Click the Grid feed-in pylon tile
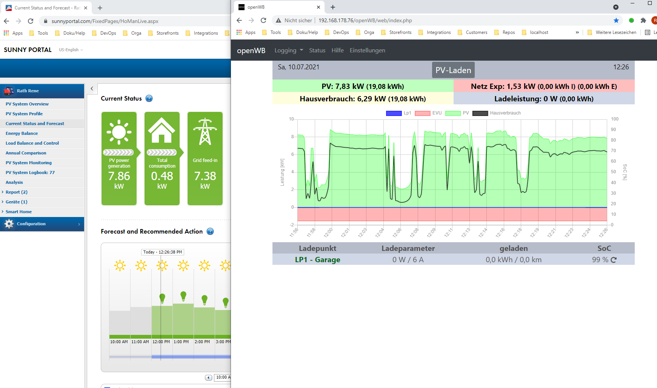The image size is (657, 388). (205, 158)
